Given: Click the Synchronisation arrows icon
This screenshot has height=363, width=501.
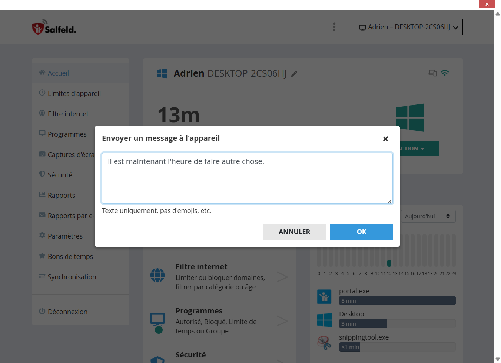Looking at the screenshot, I should pos(42,276).
